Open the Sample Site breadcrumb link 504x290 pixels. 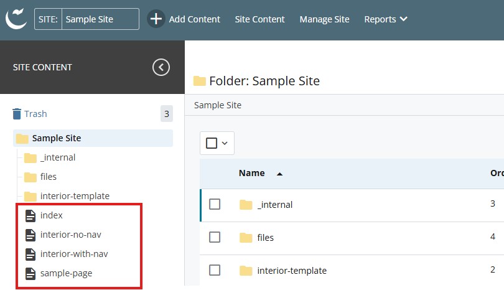(218, 105)
